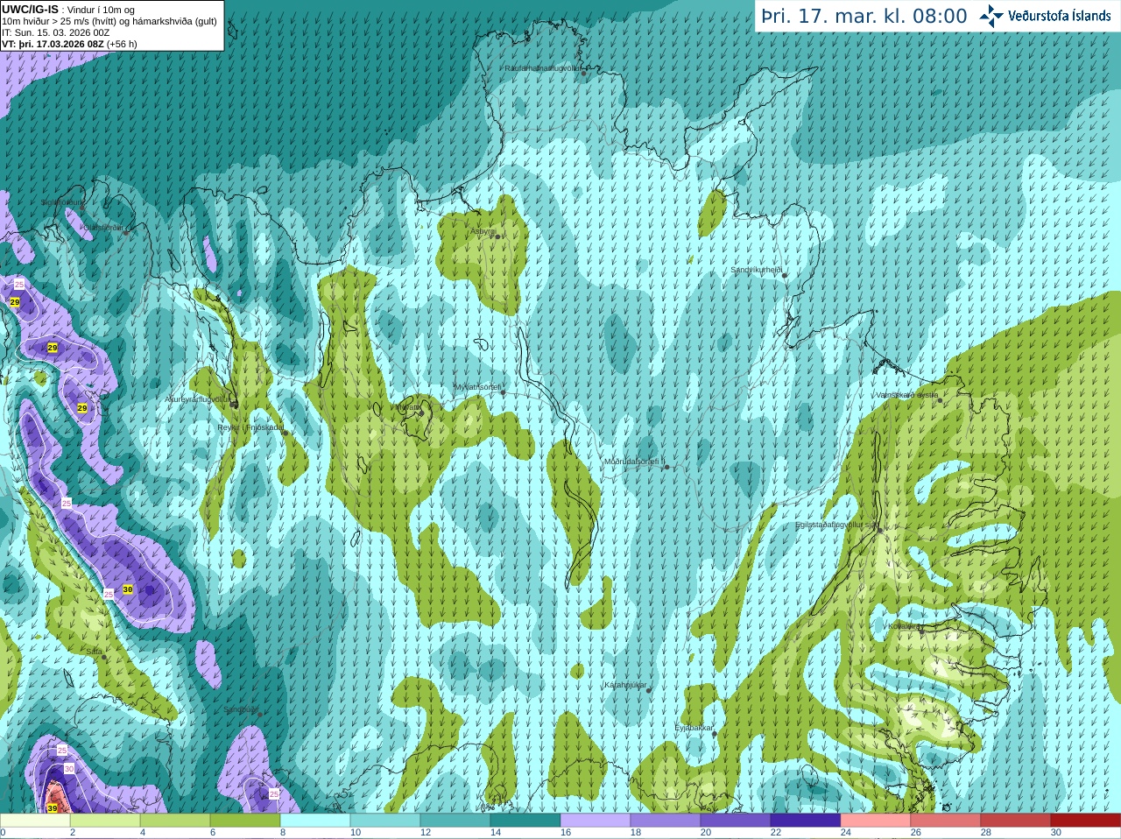Click the Sandbúðir station label

(241, 709)
